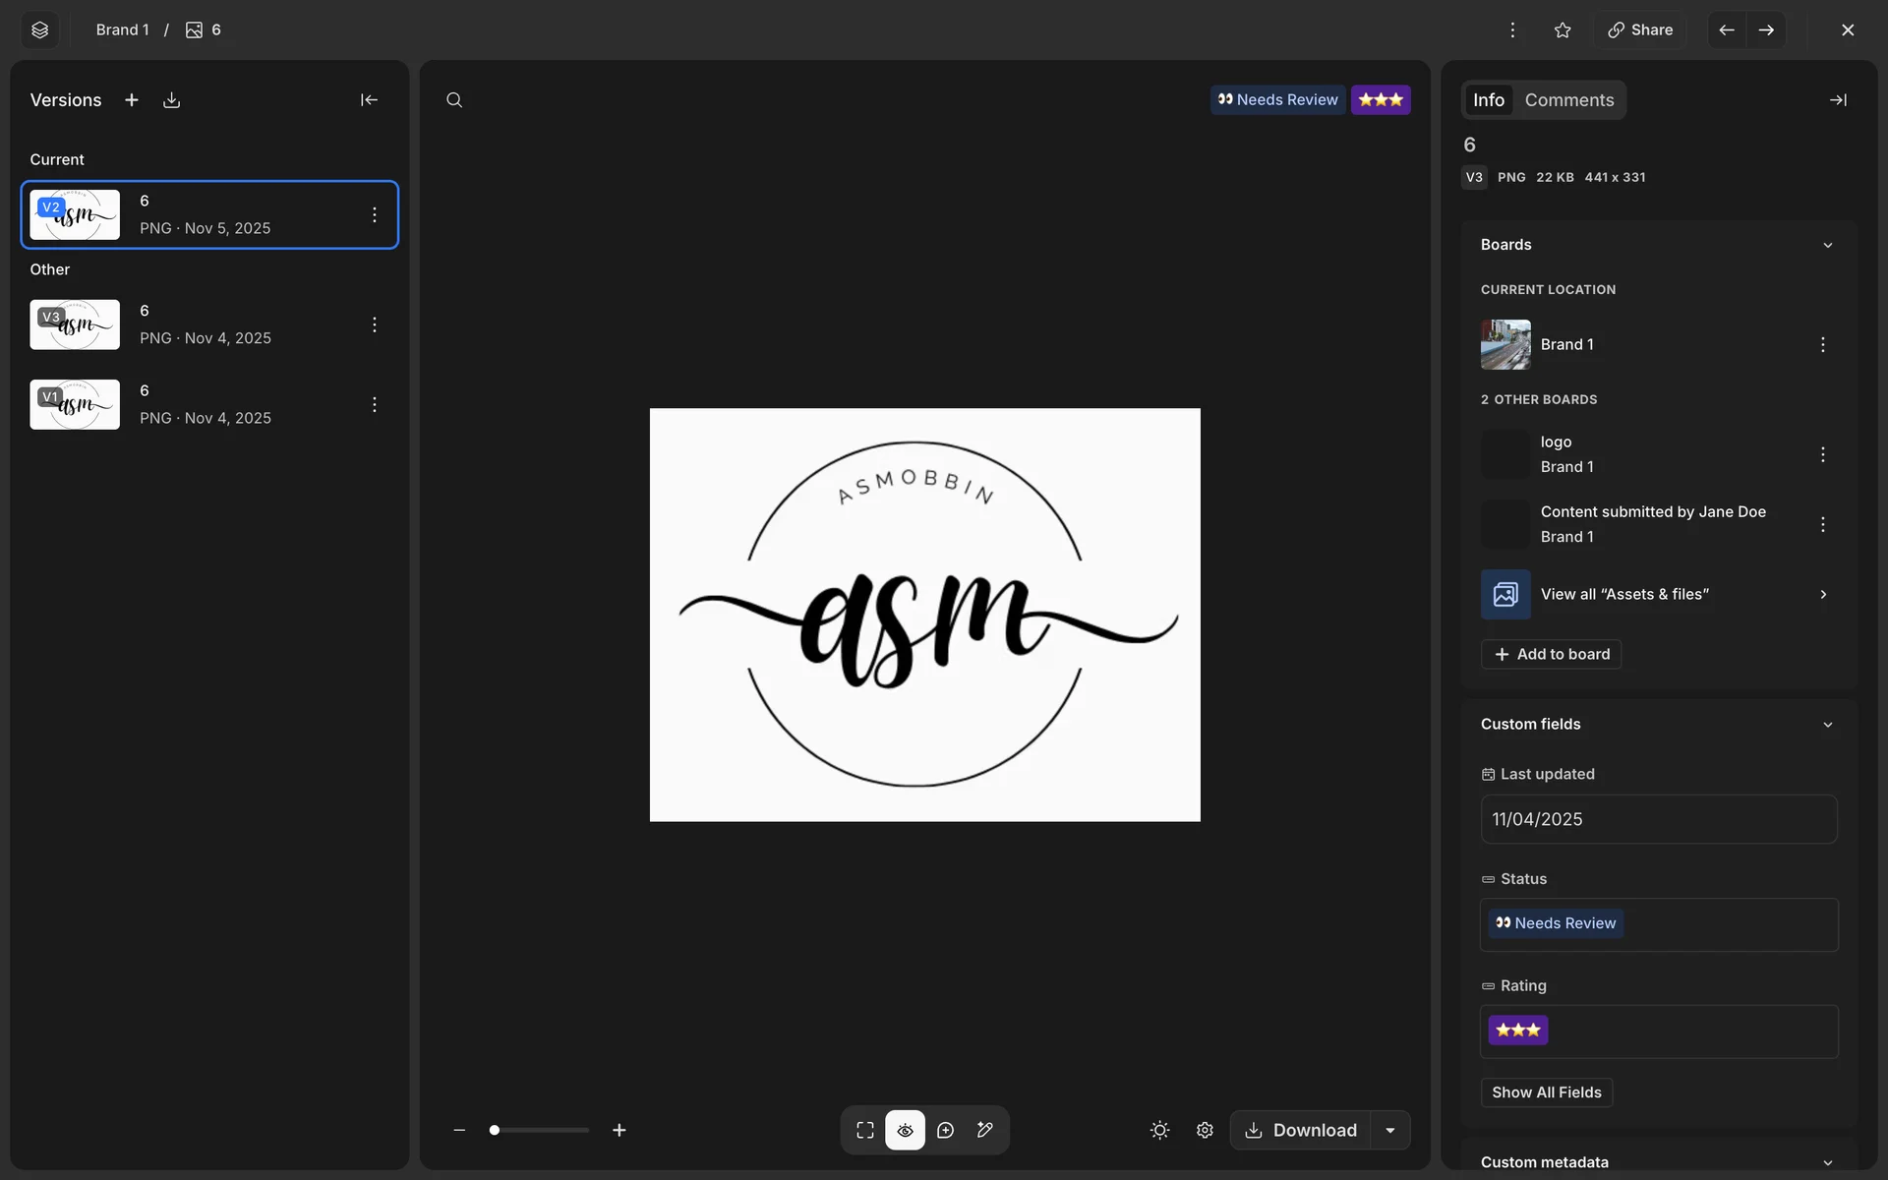Click the Show All Fields button

coord(1546,1092)
